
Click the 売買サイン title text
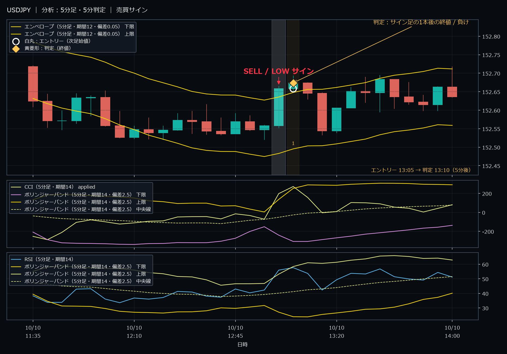(132, 10)
